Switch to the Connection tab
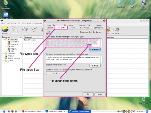This screenshot has width=151, height=113. point(98,28)
